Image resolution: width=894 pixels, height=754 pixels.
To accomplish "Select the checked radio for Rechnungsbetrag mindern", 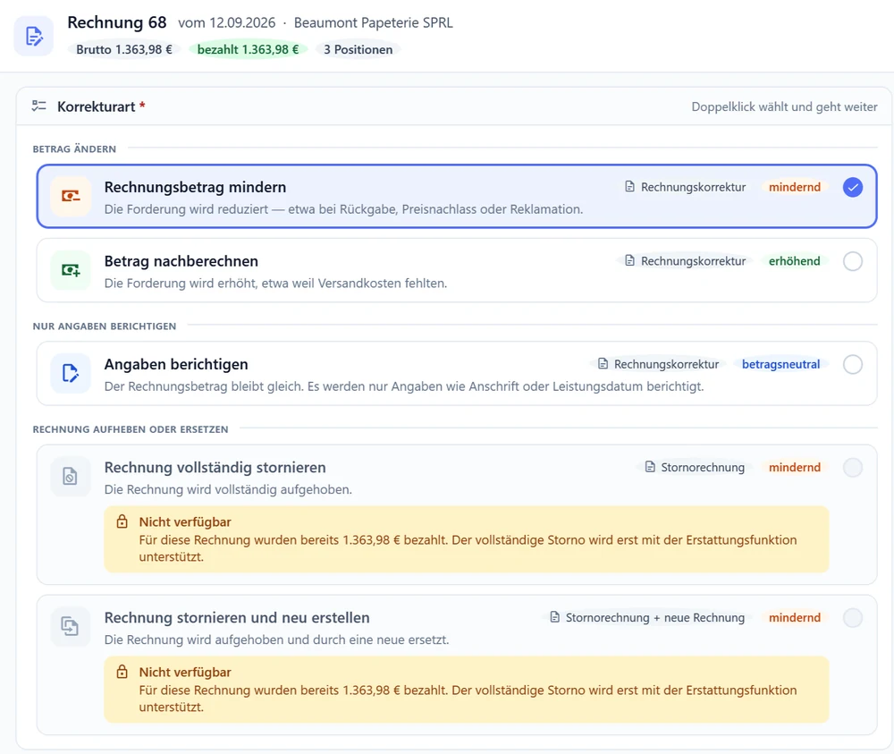I will [x=852, y=187].
